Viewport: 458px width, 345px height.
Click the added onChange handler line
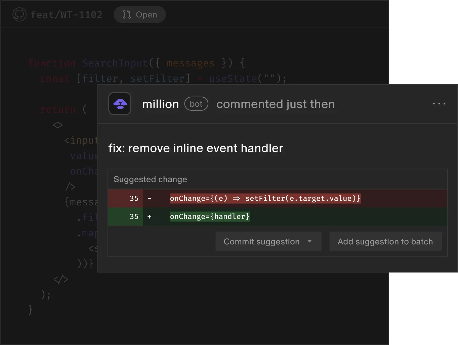click(x=209, y=216)
